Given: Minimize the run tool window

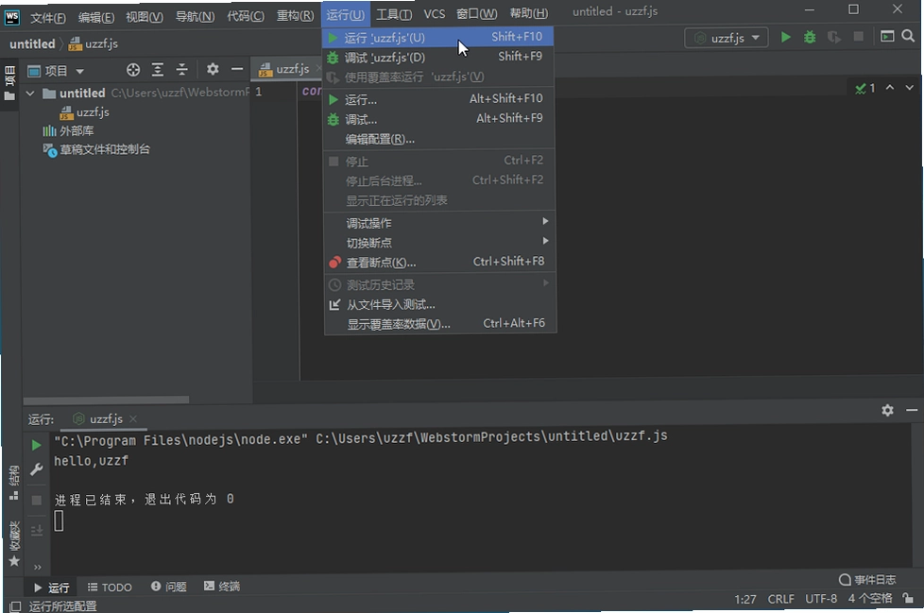Looking at the screenshot, I should click(x=912, y=410).
